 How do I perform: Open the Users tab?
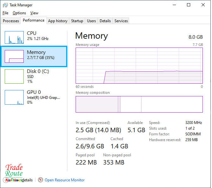pos(91,21)
